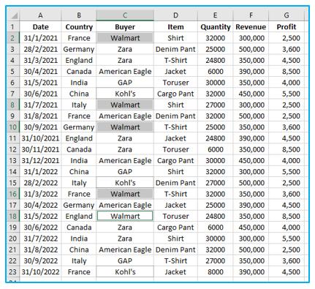The width and height of the screenshot is (315, 289).
Task: Select Walmart cell in row 10
Action: click(x=125, y=127)
